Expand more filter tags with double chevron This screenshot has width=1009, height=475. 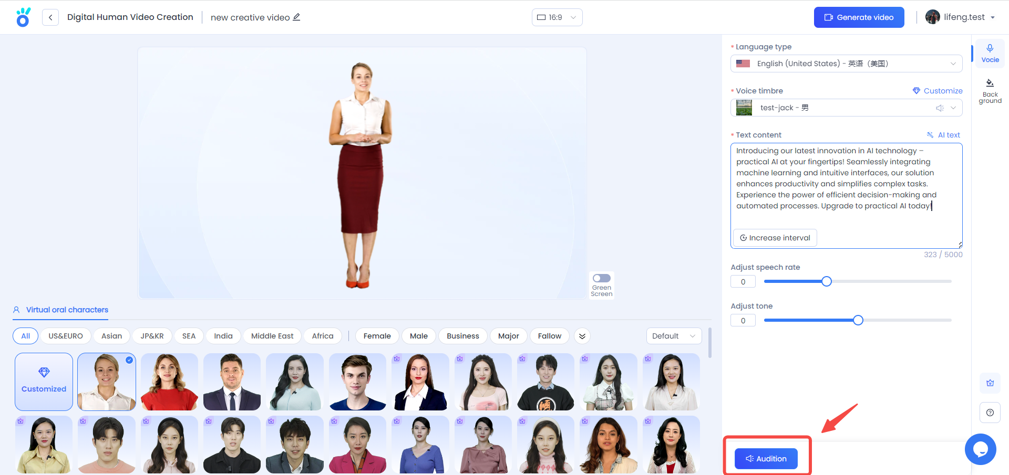582,336
